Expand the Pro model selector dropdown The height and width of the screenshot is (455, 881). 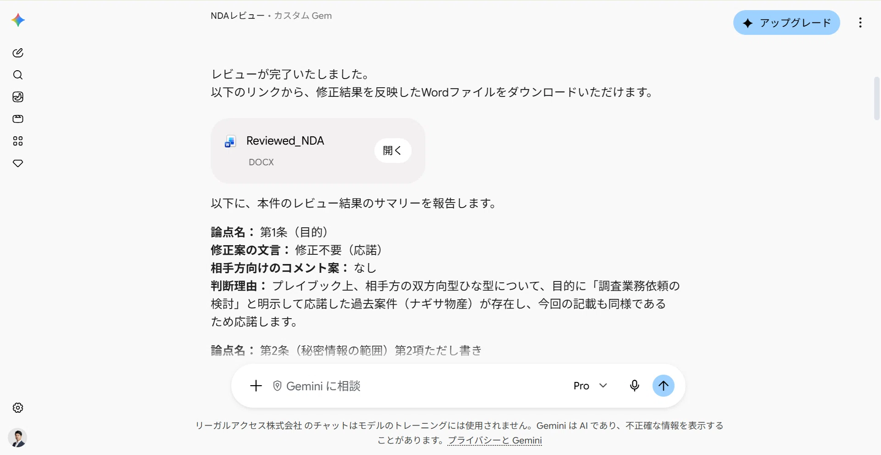point(591,386)
